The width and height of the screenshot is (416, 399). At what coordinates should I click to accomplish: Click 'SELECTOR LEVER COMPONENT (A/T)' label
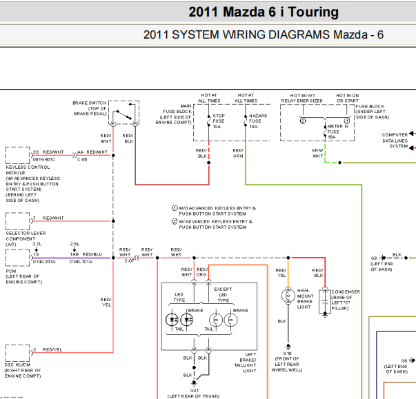point(26,238)
